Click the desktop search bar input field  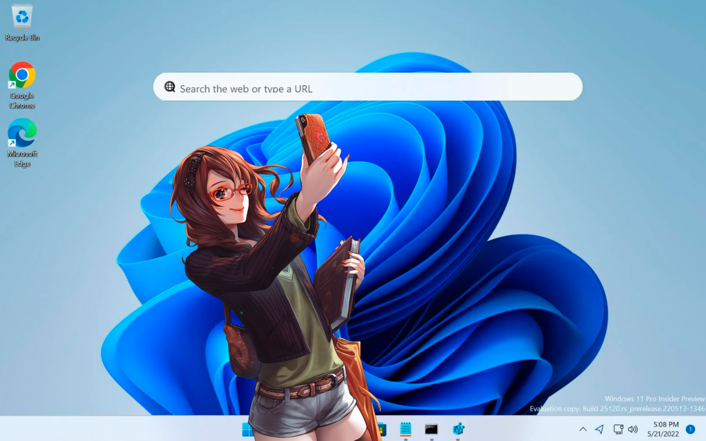coord(368,87)
